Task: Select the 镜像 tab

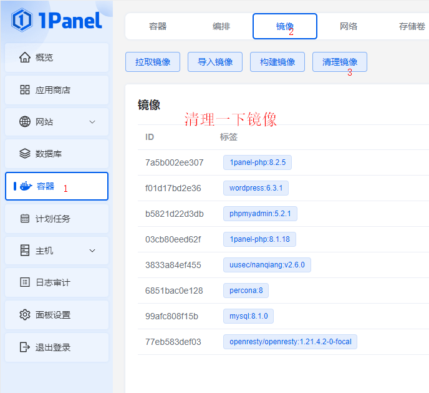Action: coord(285,26)
